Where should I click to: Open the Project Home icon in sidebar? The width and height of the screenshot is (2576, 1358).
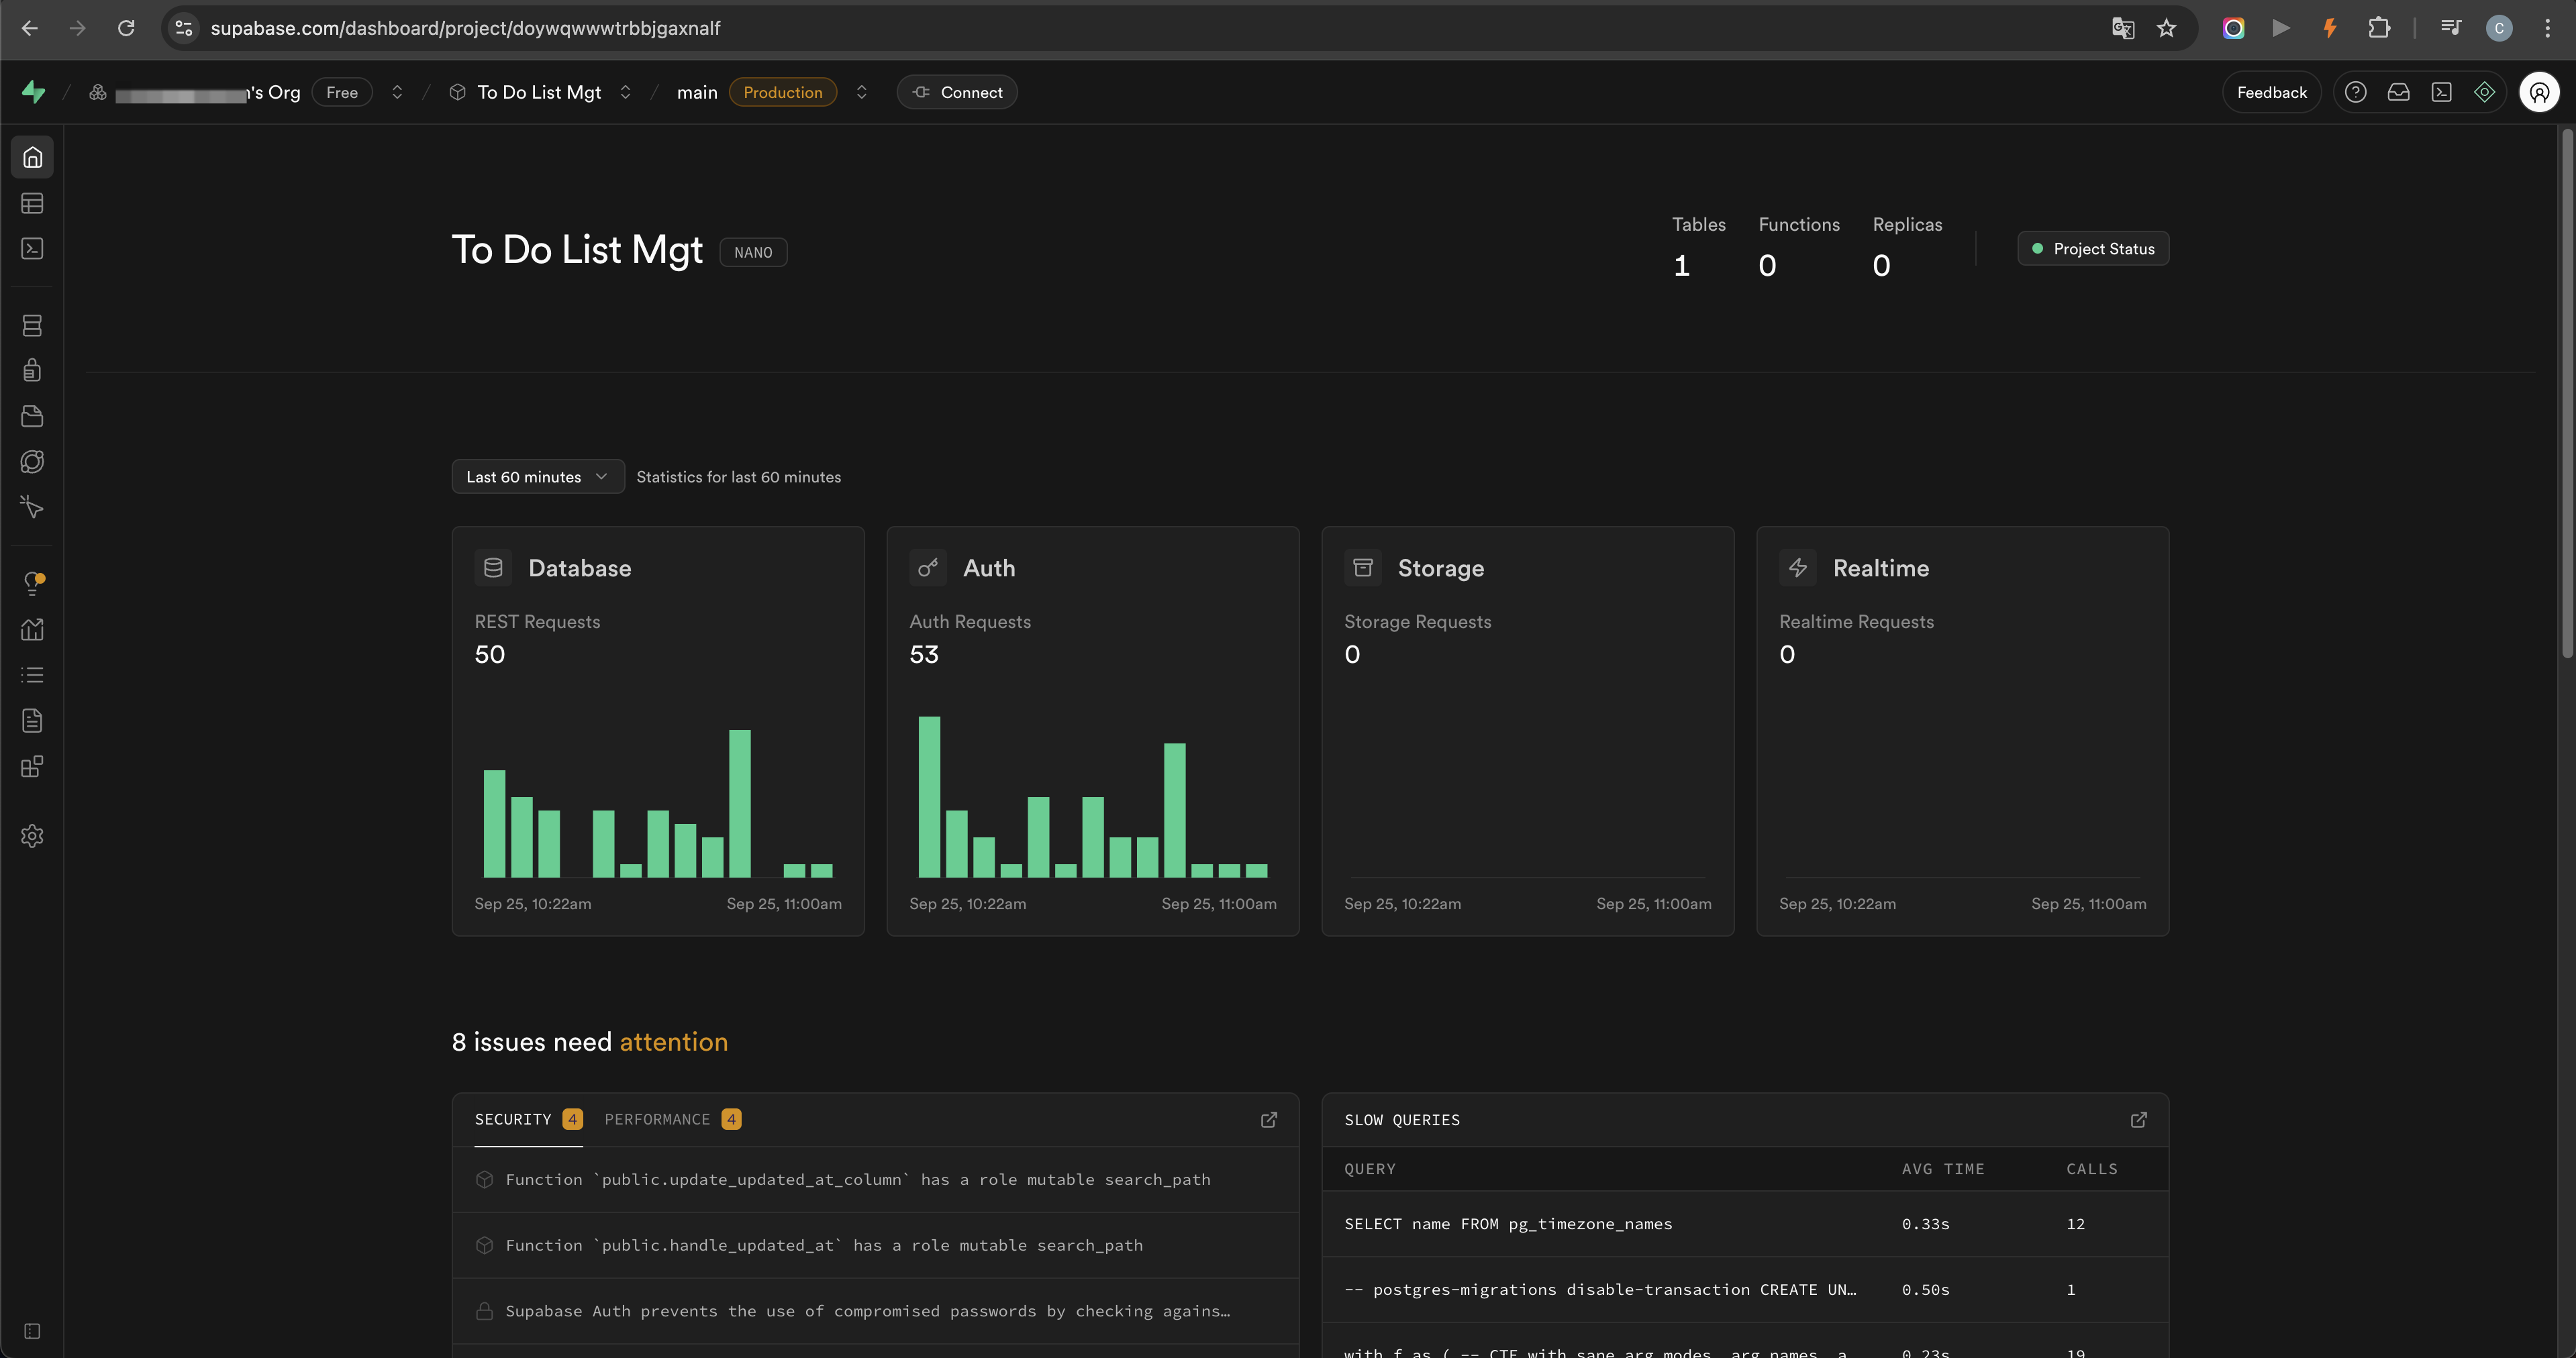(x=32, y=157)
